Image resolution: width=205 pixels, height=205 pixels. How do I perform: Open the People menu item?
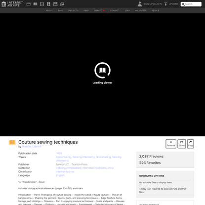coord(155,10)
